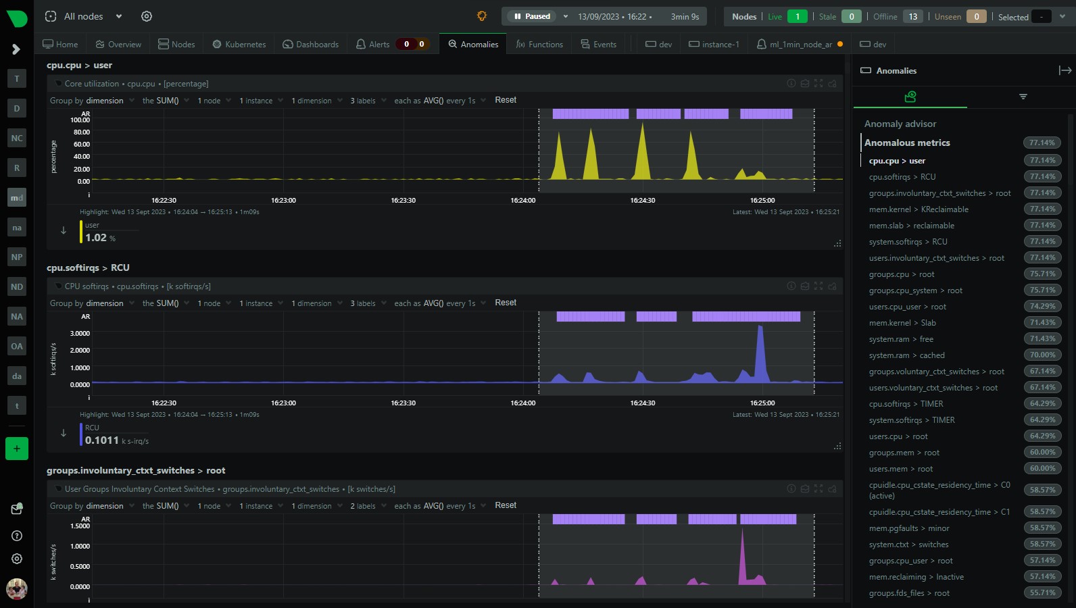Click the yellow user dimension color bar
Image resolution: width=1076 pixels, height=608 pixels.
pos(81,232)
